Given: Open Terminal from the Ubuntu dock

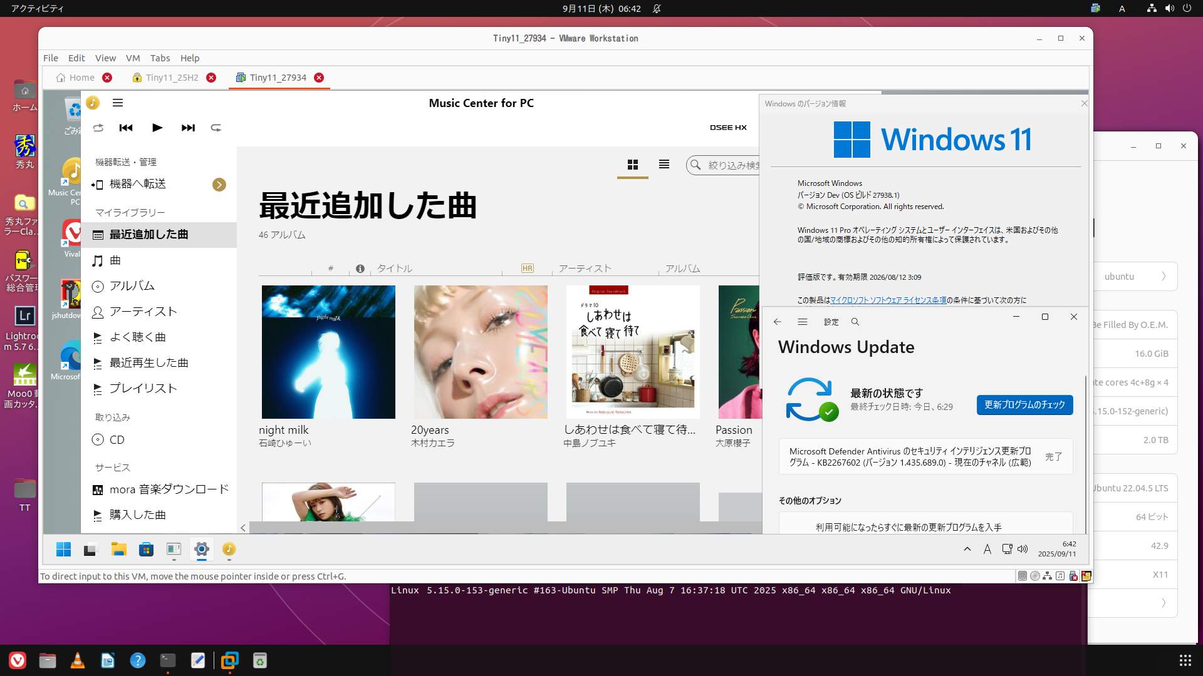Looking at the screenshot, I should click(x=167, y=660).
